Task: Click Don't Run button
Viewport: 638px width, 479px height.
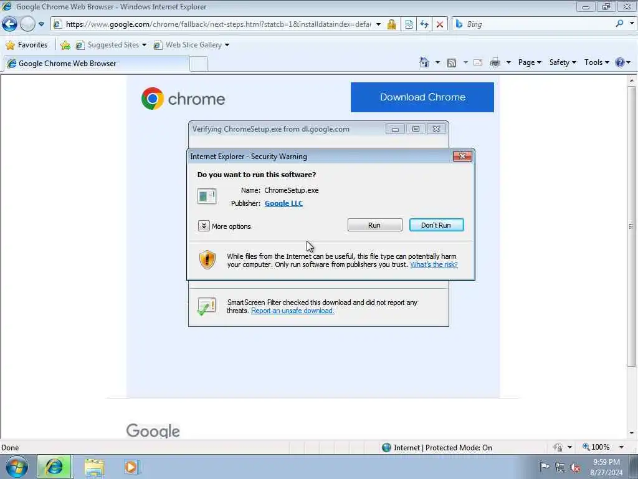Action: (436, 225)
